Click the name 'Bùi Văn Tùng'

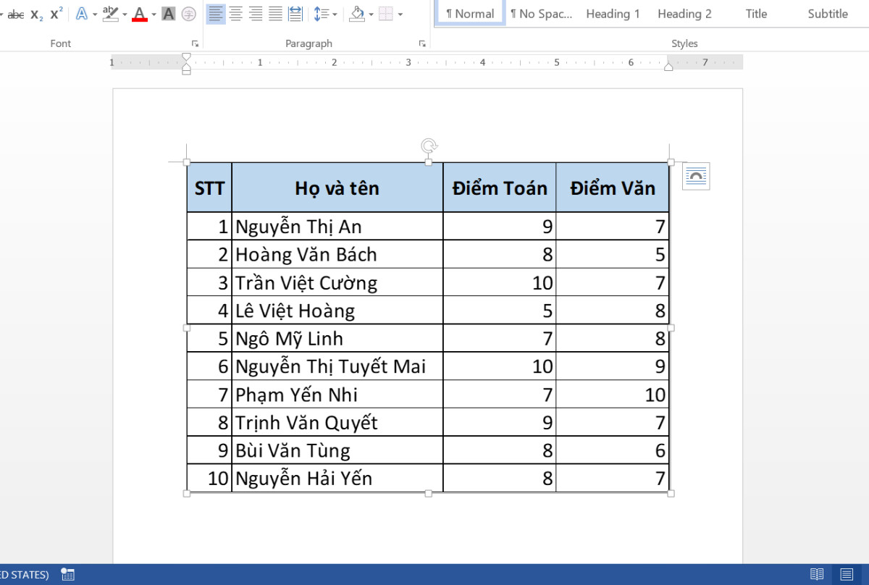(293, 451)
